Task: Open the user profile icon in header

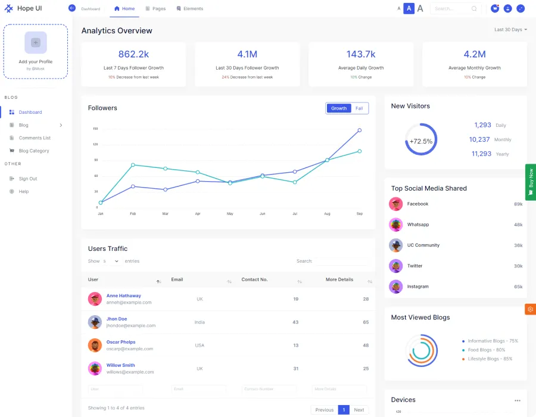Action: (x=508, y=8)
